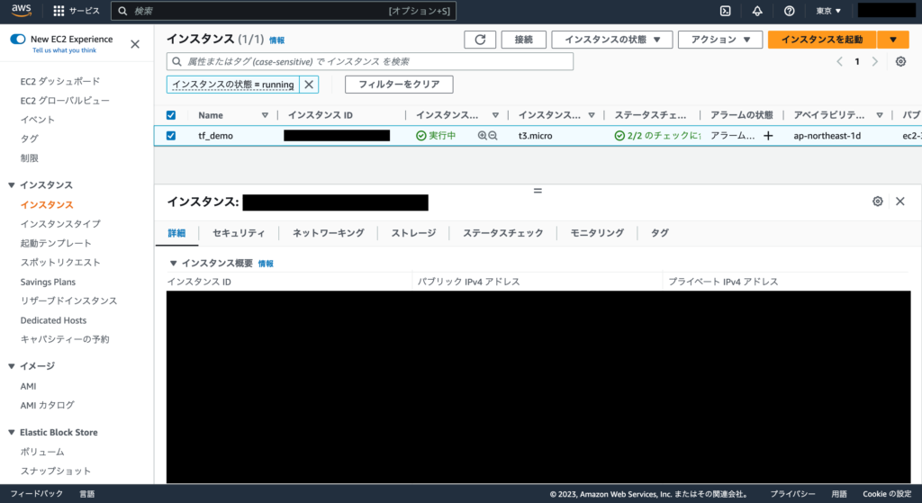Uncheck the tf_demo row checkbox
The width and height of the screenshot is (922, 503).
click(x=170, y=135)
